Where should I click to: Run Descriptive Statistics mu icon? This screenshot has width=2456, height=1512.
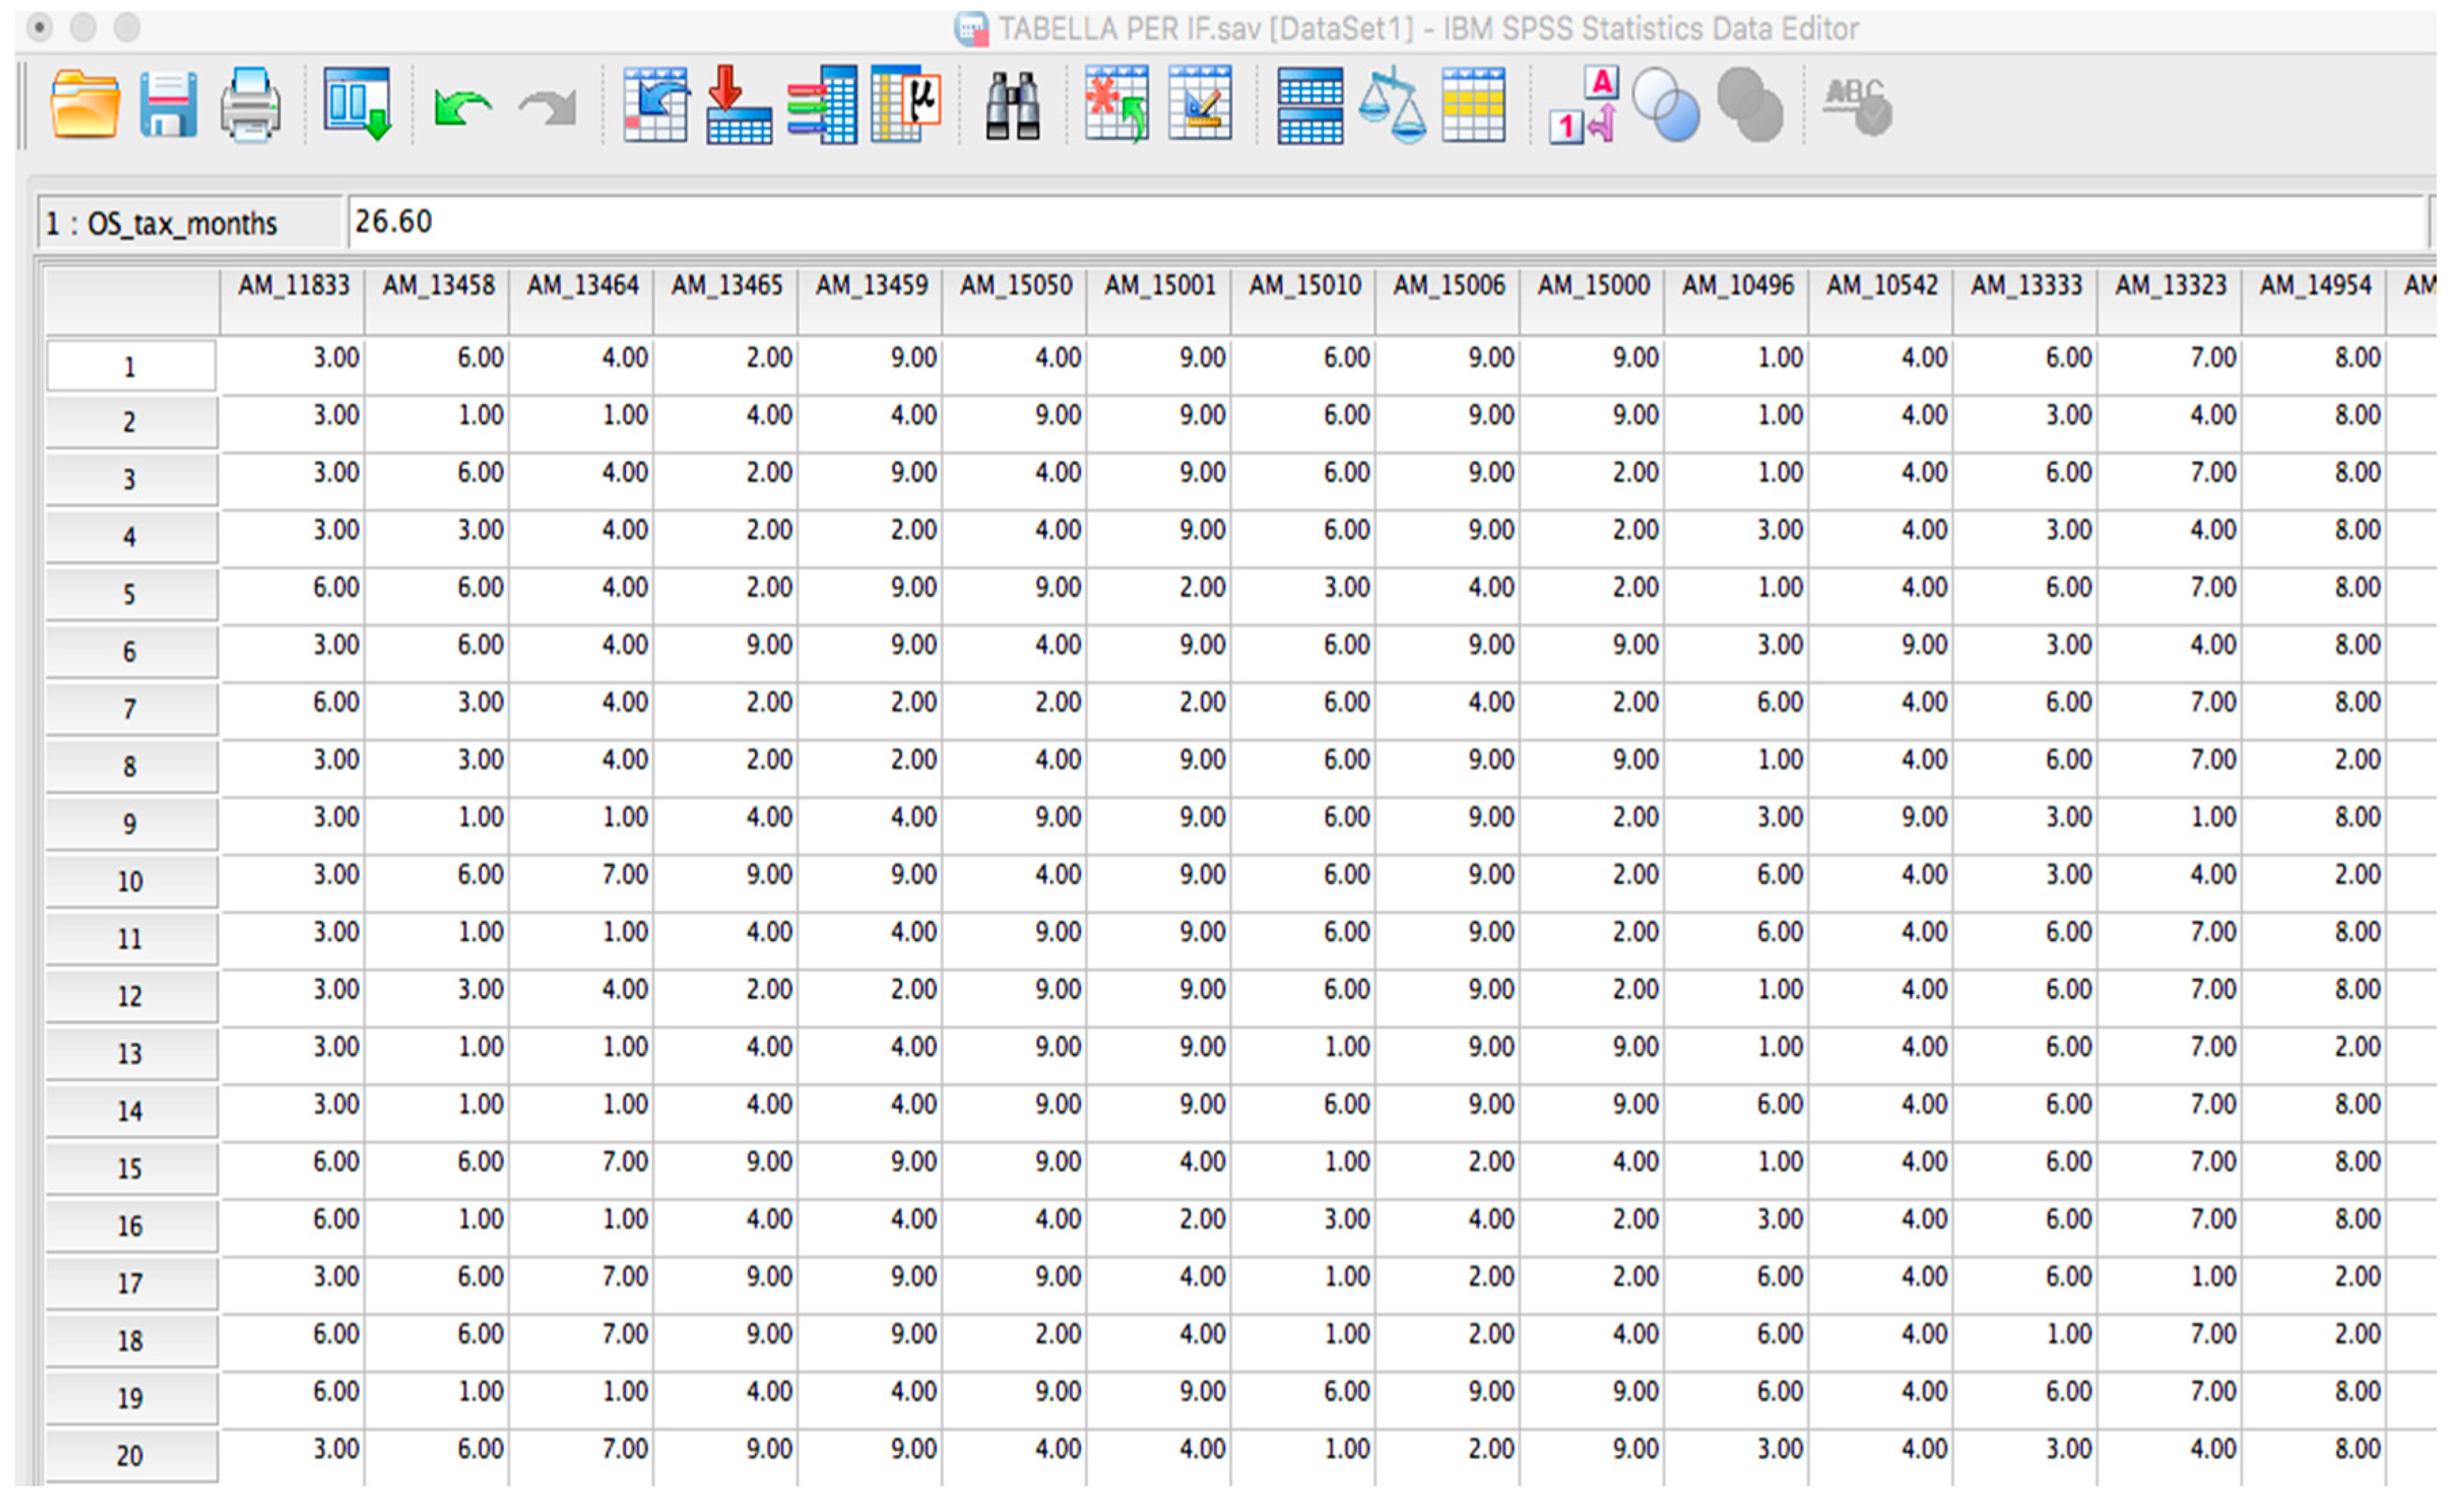(906, 104)
